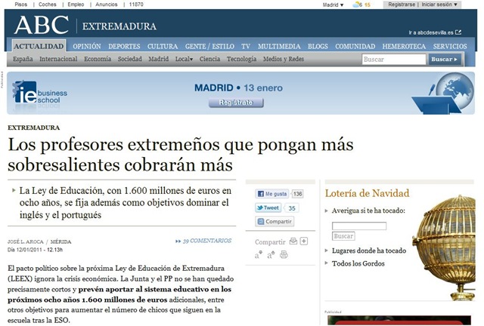The width and height of the screenshot is (484, 326).
Task: Click the external link icon beside abcdesevilla.es
Action: pos(458,32)
